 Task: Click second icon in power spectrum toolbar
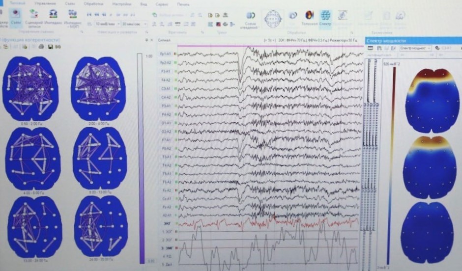(x=379, y=48)
